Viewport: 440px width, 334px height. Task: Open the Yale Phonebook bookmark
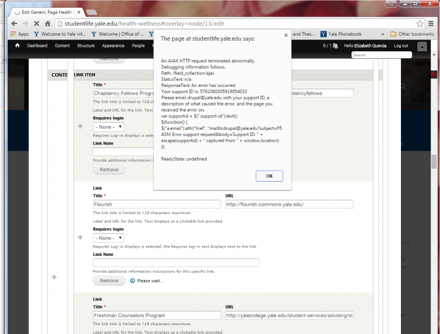pos(341,34)
